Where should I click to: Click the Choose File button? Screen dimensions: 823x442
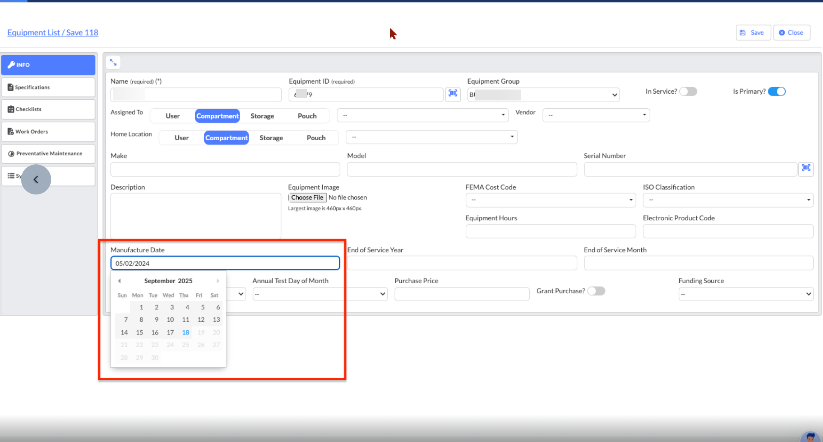(307, 197)
